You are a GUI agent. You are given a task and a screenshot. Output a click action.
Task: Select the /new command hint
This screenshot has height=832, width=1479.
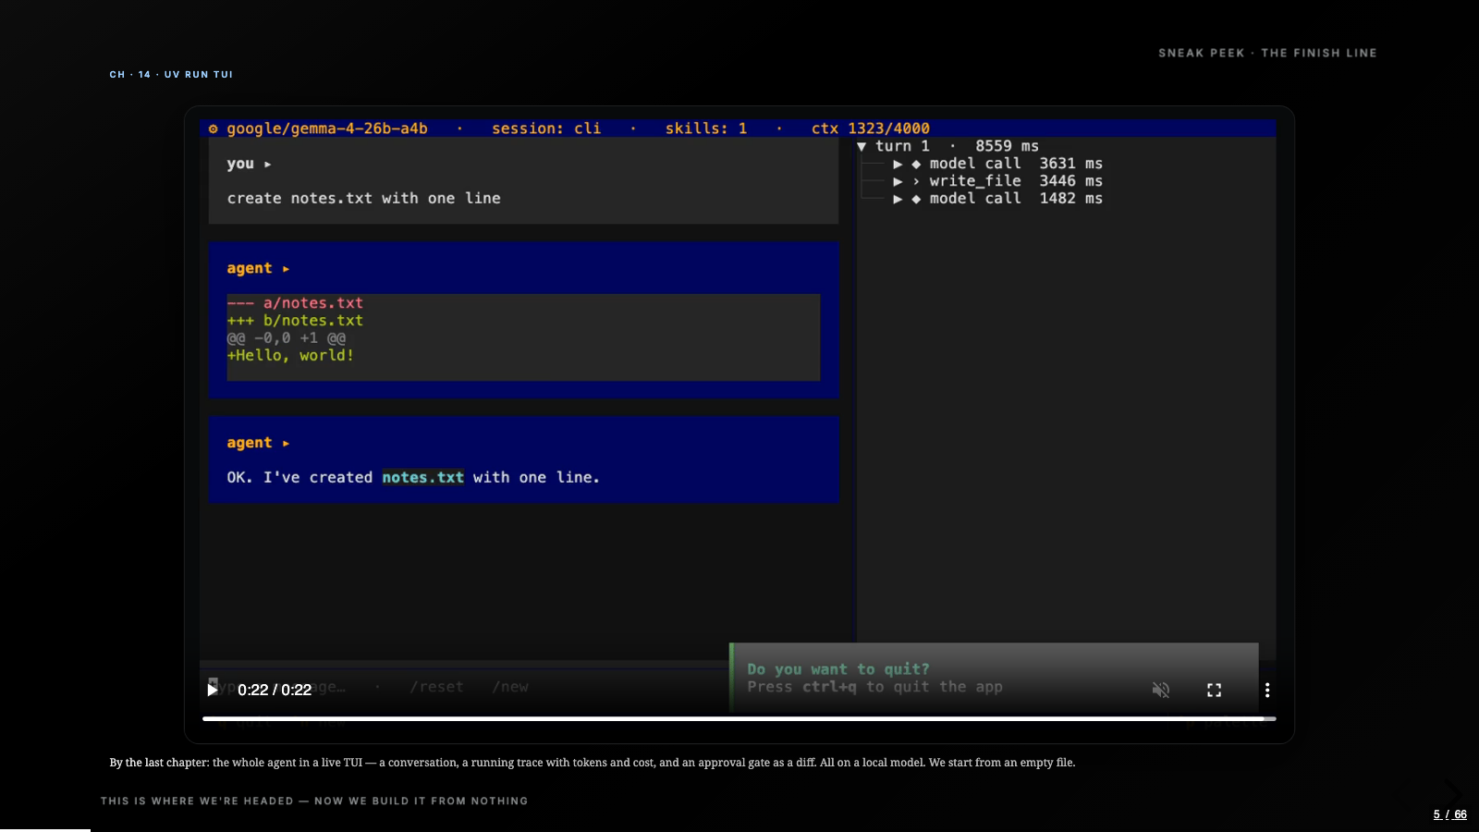(x=510, y=687)
